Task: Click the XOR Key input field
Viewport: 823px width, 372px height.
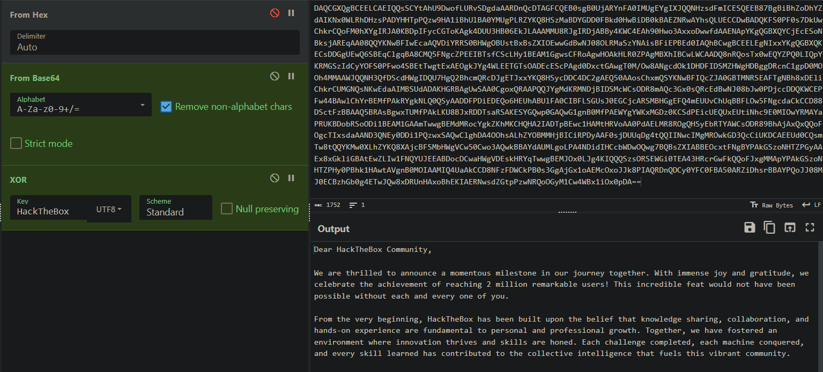Action: [x=49, y=211]
